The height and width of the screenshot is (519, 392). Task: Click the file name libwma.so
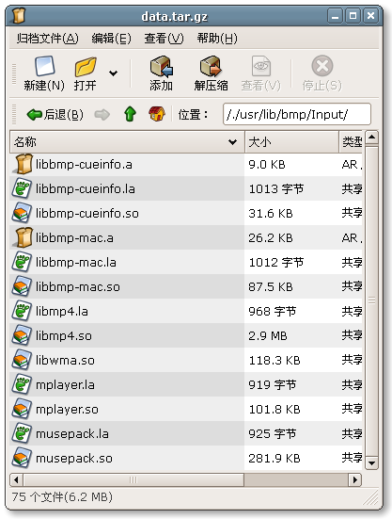(65, 361)
